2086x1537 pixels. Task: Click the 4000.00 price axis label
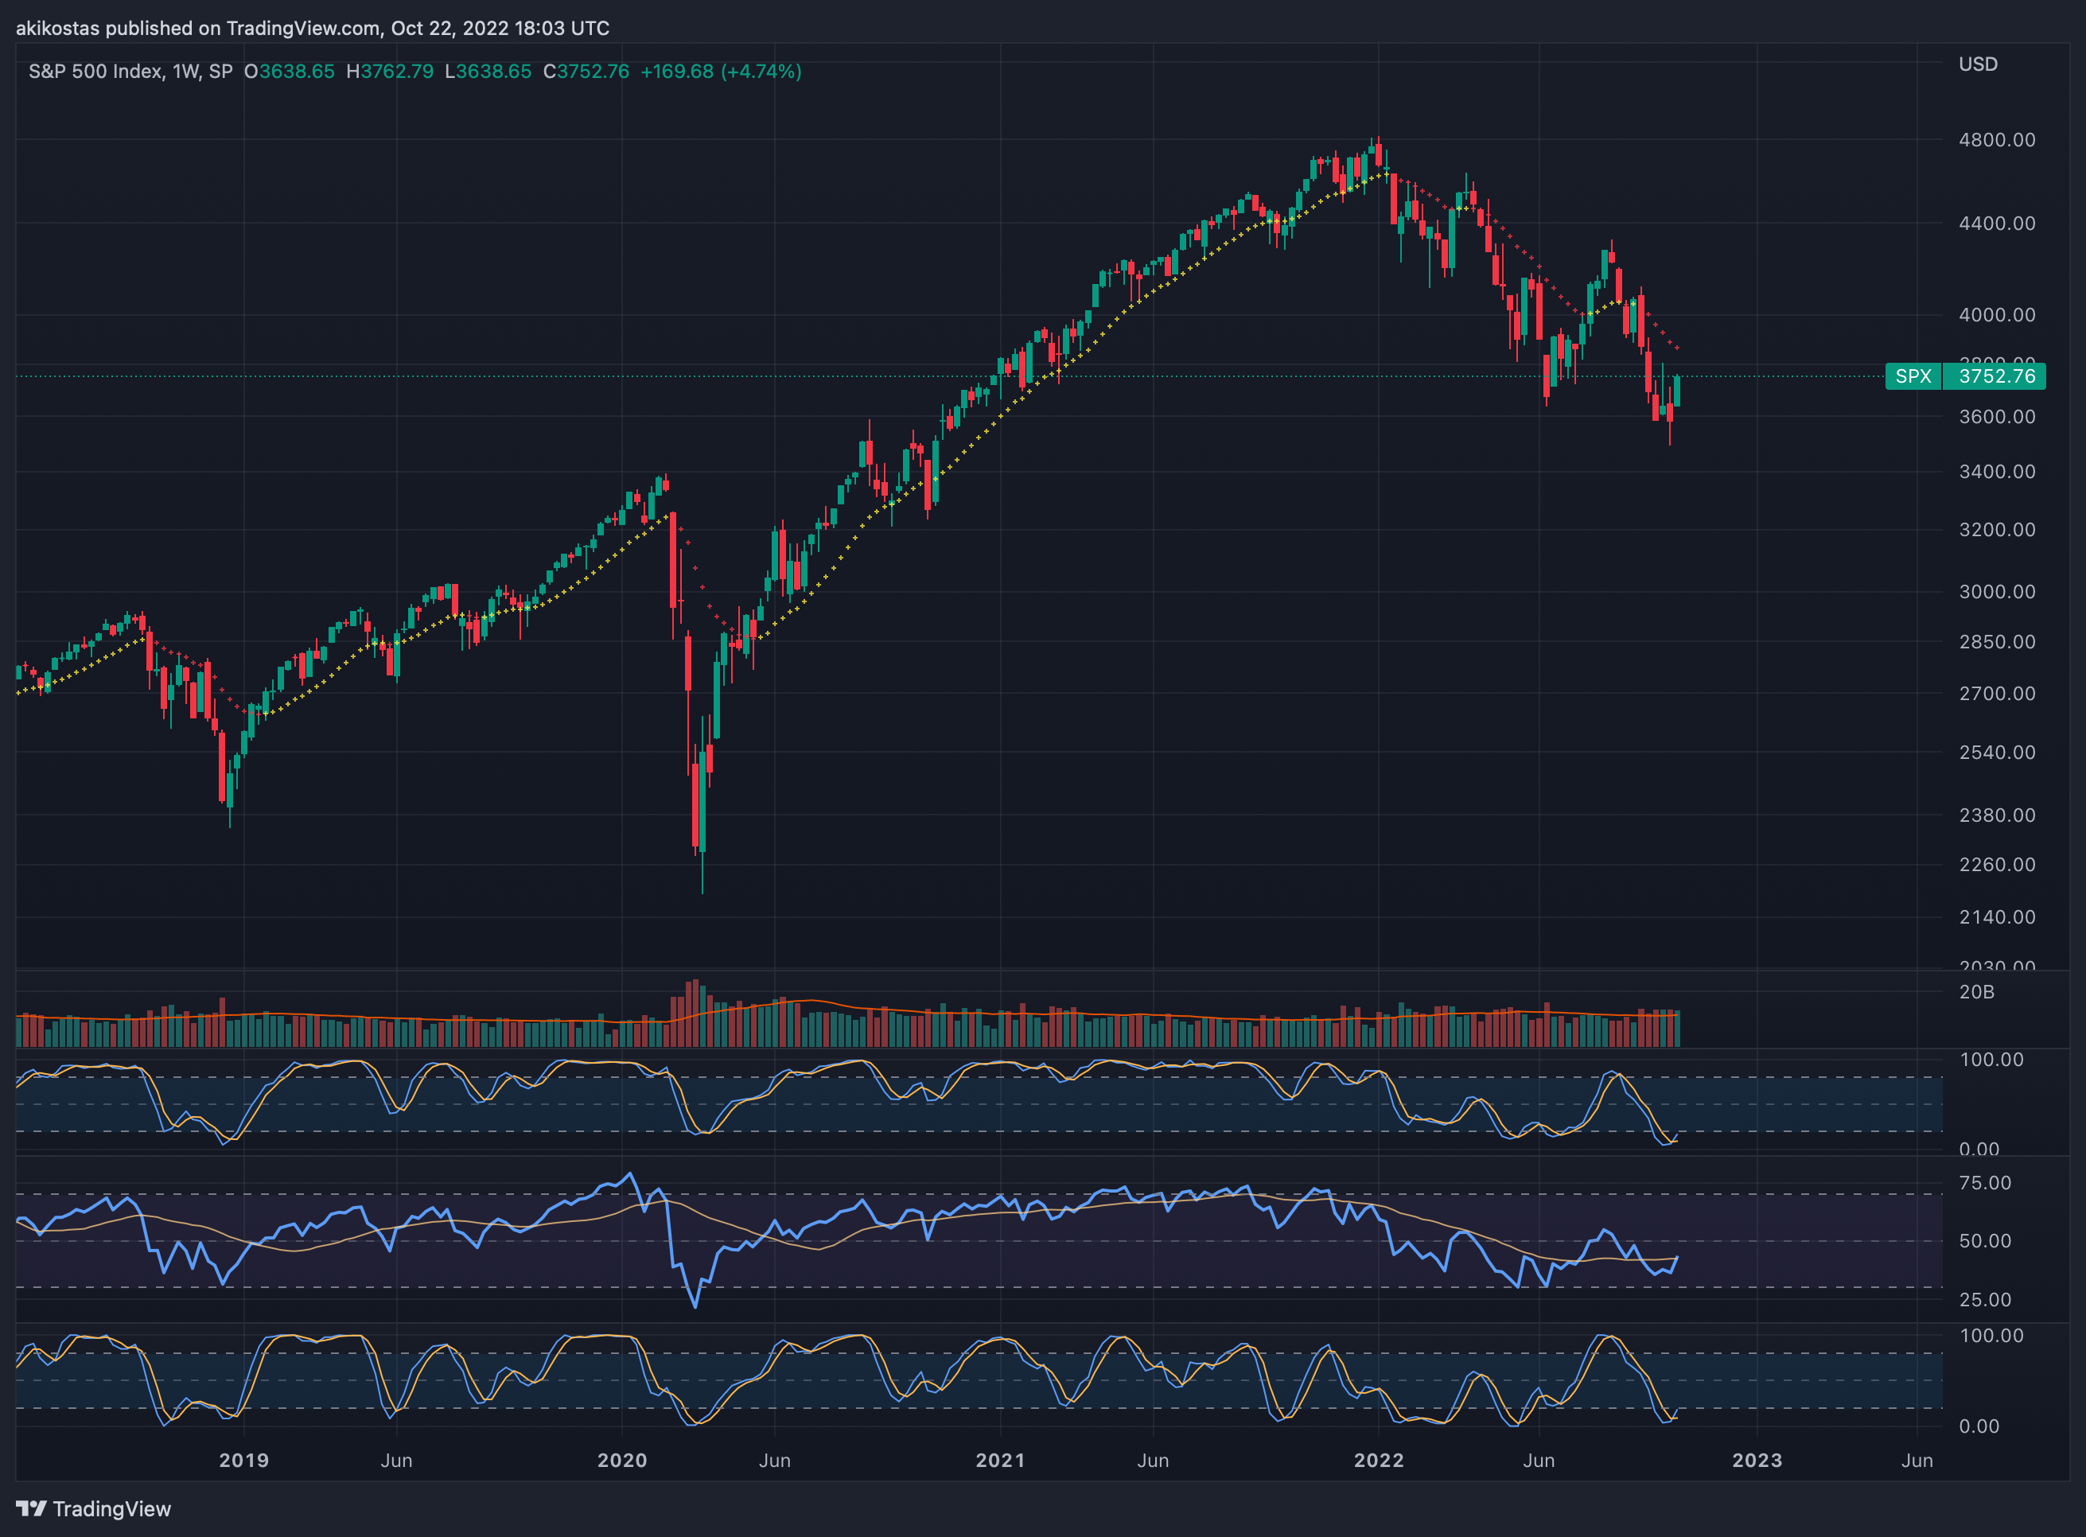coord(1997,314)
